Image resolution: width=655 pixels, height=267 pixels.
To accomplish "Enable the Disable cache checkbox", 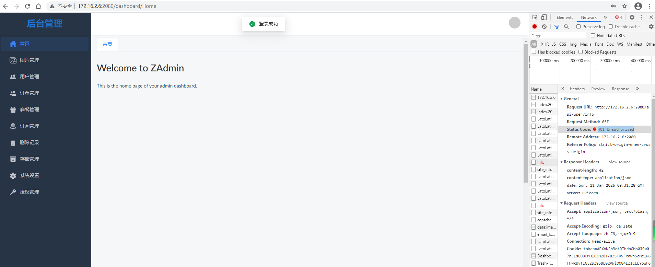I will click(611, 26).
